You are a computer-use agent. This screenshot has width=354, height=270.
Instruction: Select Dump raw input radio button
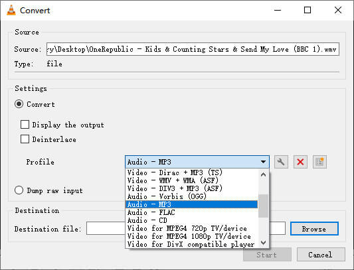pos(19,190)
